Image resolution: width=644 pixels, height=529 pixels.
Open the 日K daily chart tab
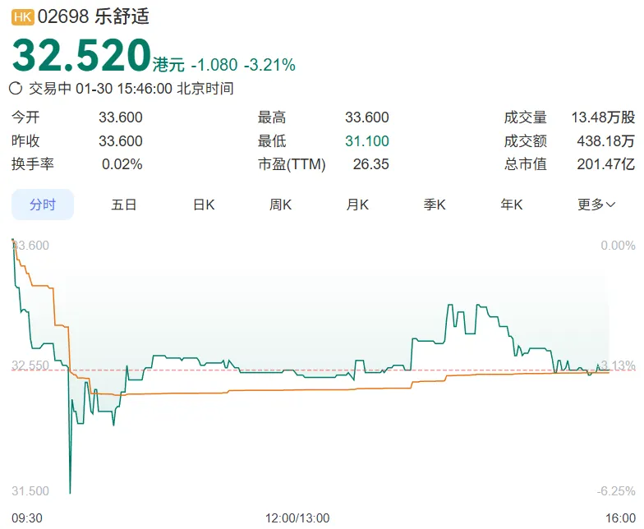pos(204,205)
